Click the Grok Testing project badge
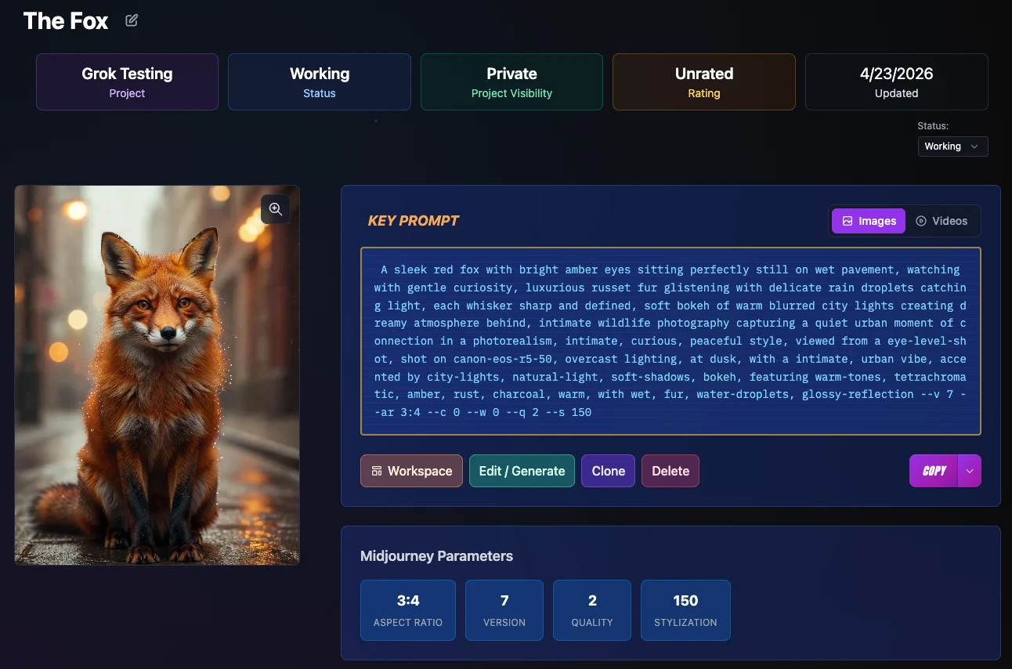Image resolution: width=1012 pixels, height=669 pixels. (127, 81)
